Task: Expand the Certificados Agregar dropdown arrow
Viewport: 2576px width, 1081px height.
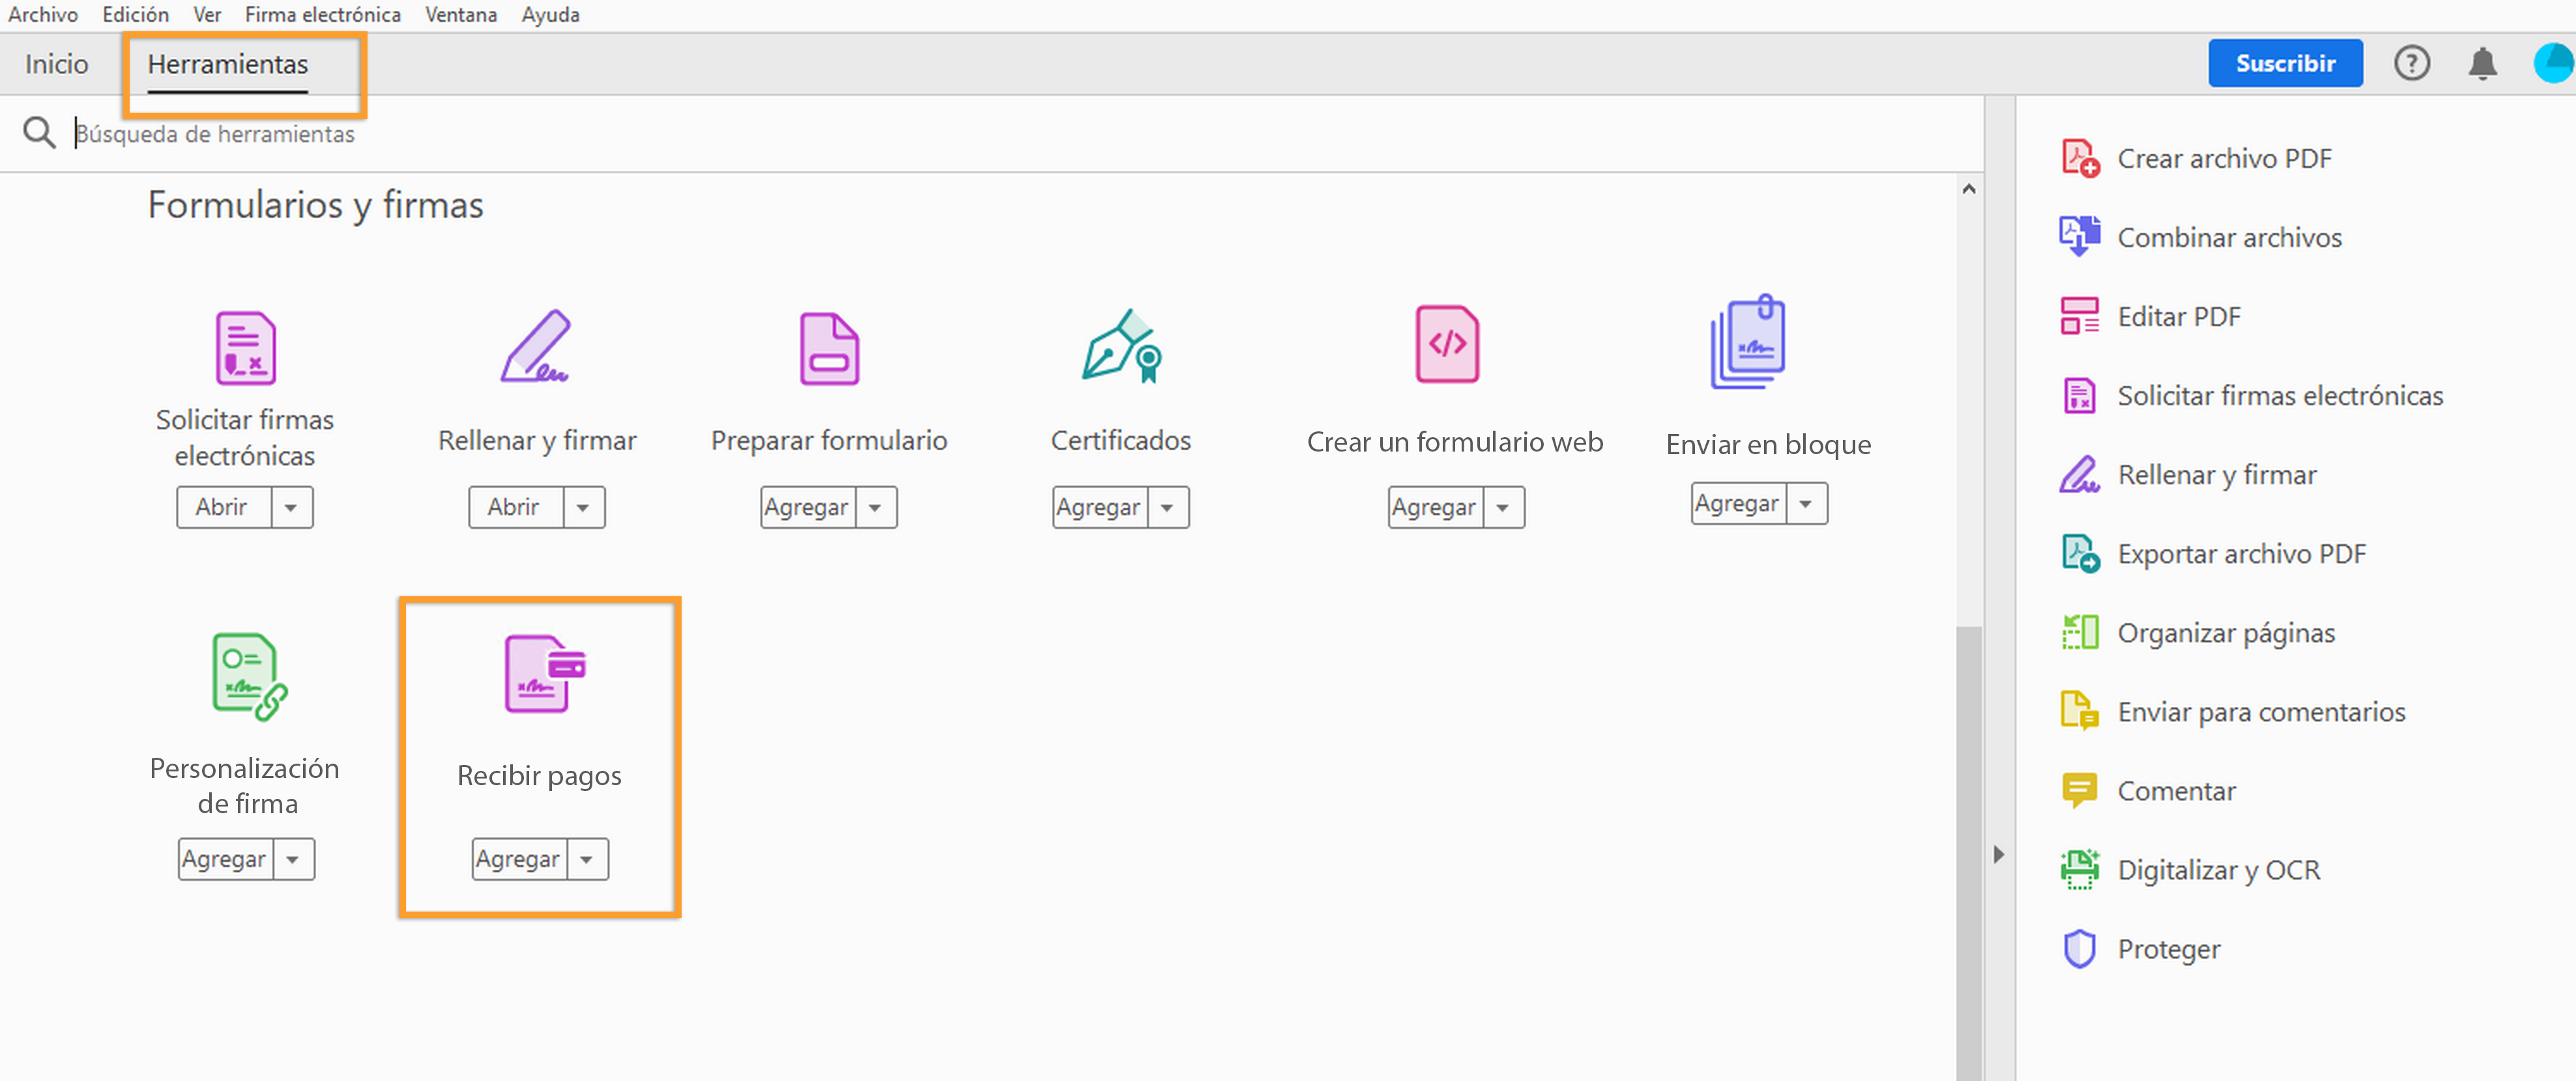Action: click(x=1167, y=508)
